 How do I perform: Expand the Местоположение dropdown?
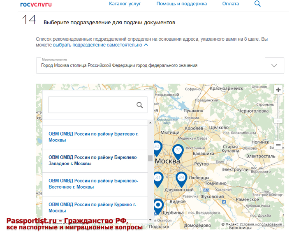(x=160, y=66)
